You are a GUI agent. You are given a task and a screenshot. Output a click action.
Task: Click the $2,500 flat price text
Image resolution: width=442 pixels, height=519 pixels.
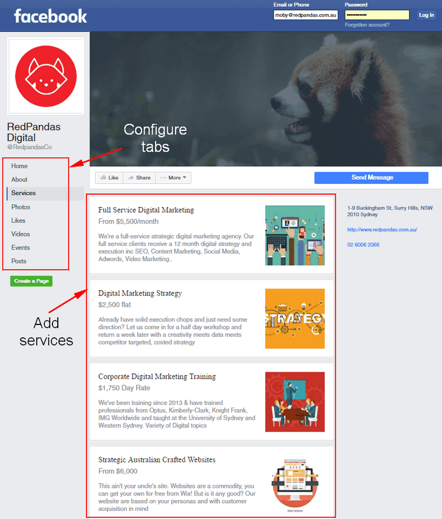click(114, 304)
